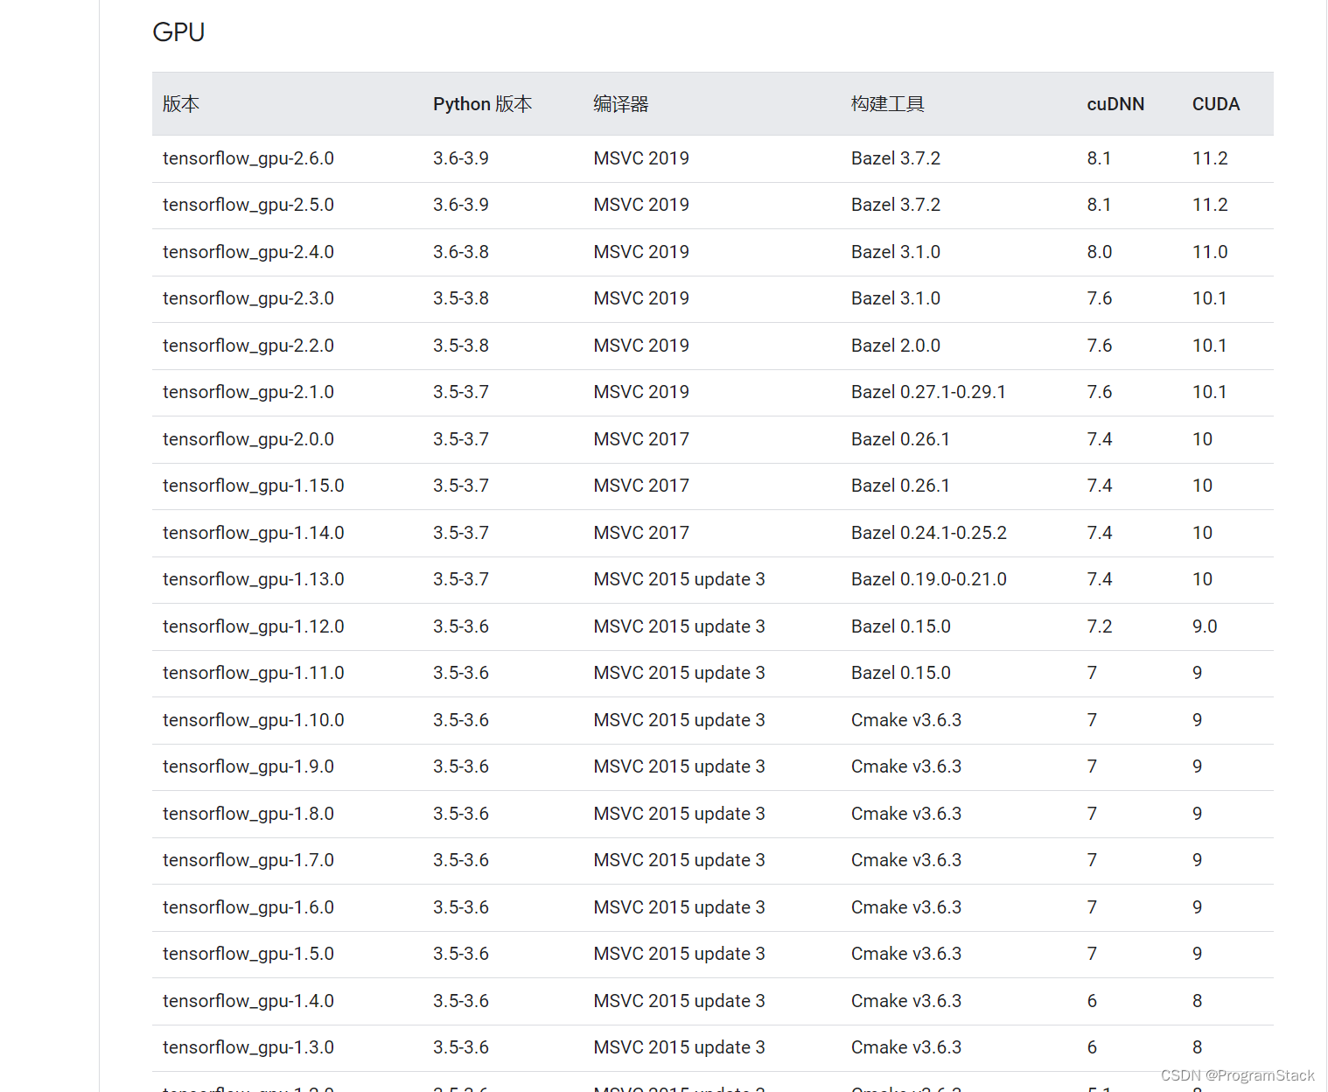
Task: Click Bazel 3.7.2 in tensorflow_gpu-2.6.0 row
Action: coord(896,158)
